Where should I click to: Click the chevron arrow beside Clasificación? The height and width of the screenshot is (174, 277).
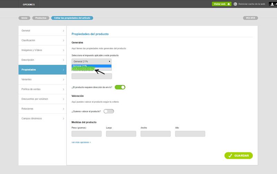[63, 40]
